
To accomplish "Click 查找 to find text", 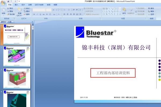I will [x=151, y=8].
